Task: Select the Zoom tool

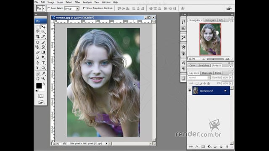Action: [43, 78]
